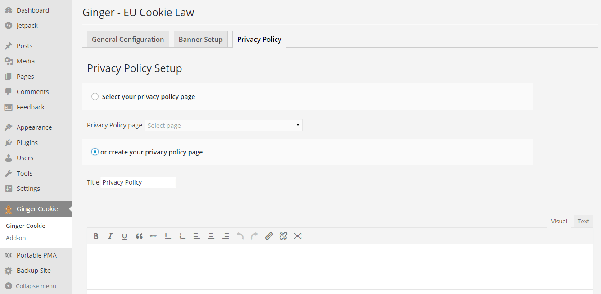This screenshot has width=601, height=294.
Task: Align text right in editor
Action: pos(226,236)
